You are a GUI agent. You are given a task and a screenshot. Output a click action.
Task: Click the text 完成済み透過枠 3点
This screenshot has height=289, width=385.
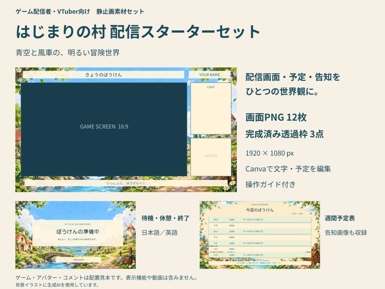tap(285, 134)
